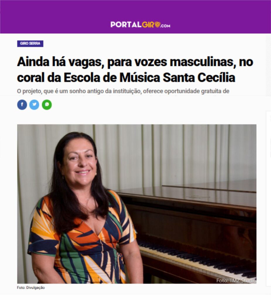
Task: Open the article's main photo
Action: pos(137,204)
